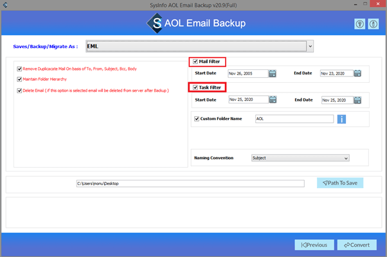This screenshot has height=257, width=387.
Task: Uncheck Remove Duplicate Mail option
Action: (19, 69)
